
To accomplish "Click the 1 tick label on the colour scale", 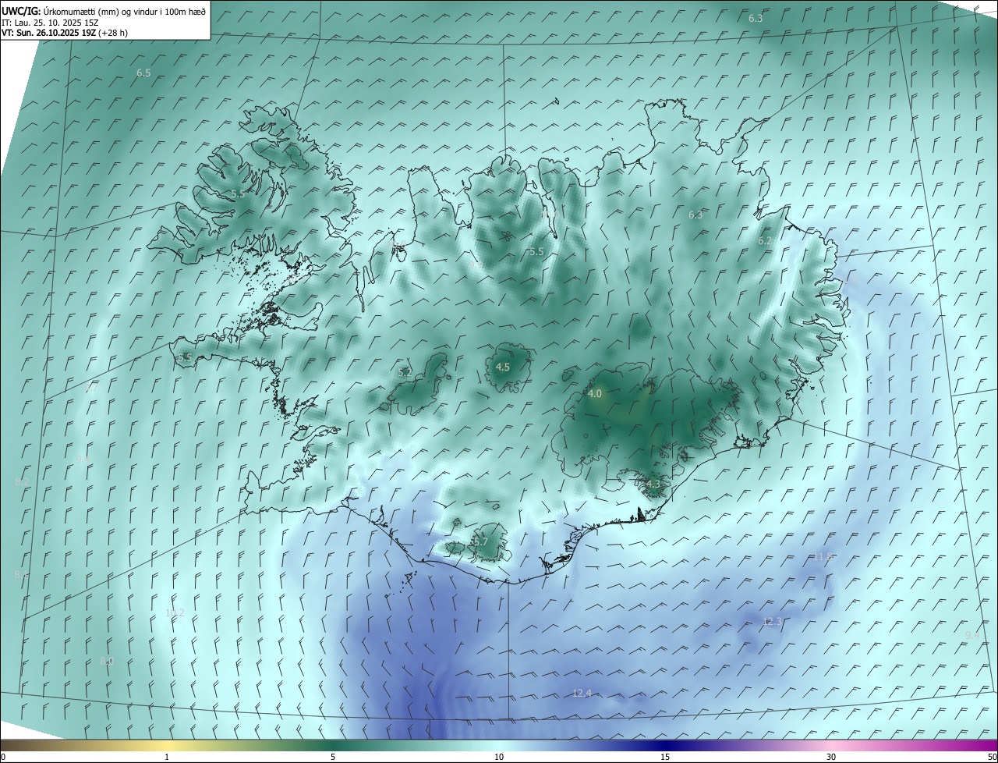I will pos(167,757).
